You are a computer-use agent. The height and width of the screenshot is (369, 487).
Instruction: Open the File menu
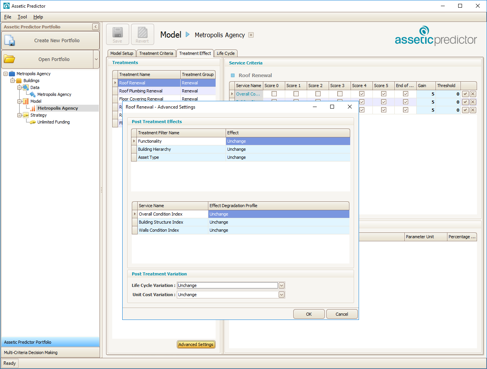[8, 17]
